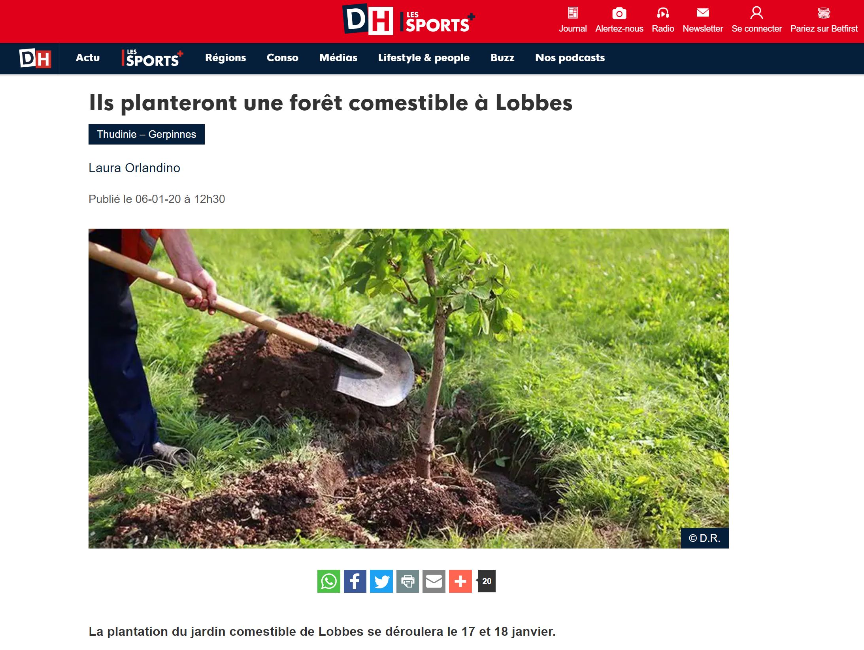Click the Thudinie – Gerpinnes tag
Screen dimensions: 864x650
(x=147, y=134)
